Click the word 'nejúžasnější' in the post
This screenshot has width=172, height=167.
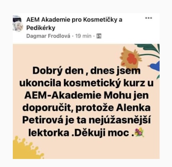(x=120, y=120)
